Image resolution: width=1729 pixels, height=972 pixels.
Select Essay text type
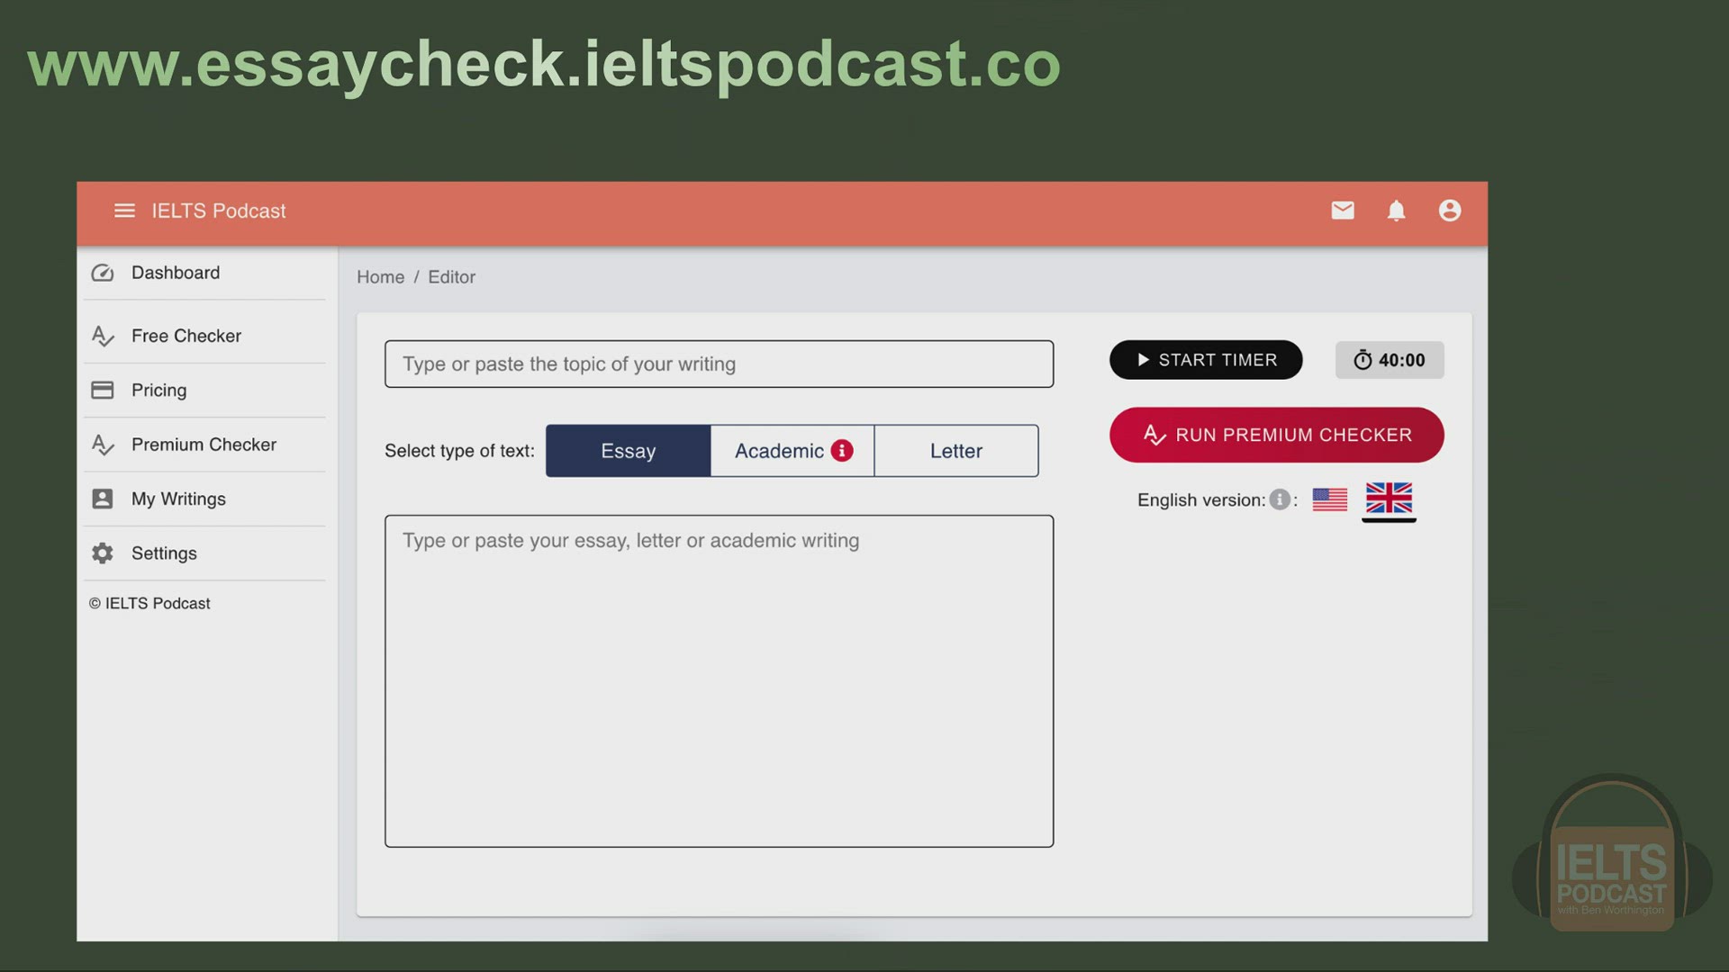pyautogui.click(x=629, y=451)
